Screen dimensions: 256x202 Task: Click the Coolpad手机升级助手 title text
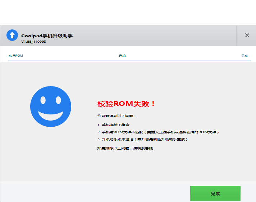[47, 36]
